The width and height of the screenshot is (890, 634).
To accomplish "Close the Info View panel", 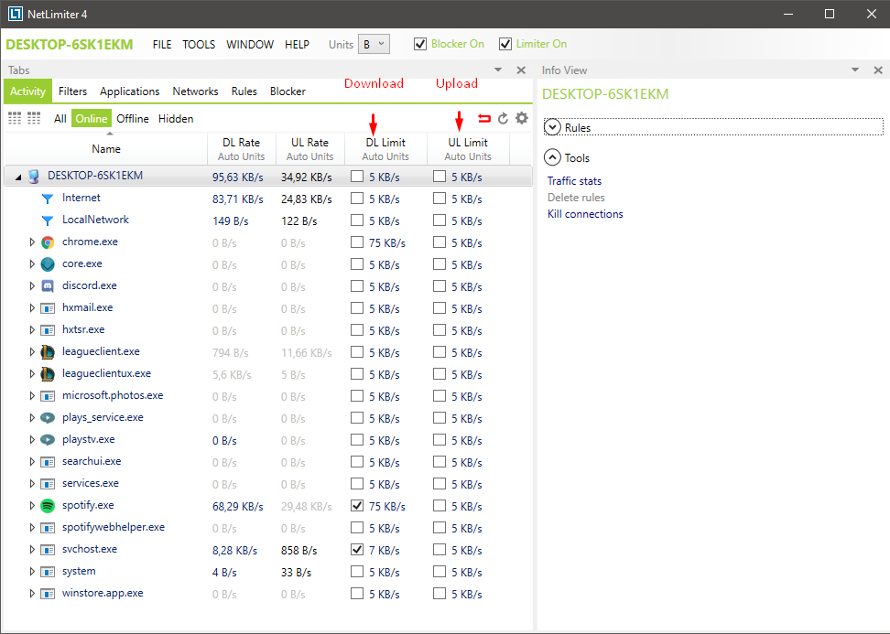I will [x=878, y=70].
